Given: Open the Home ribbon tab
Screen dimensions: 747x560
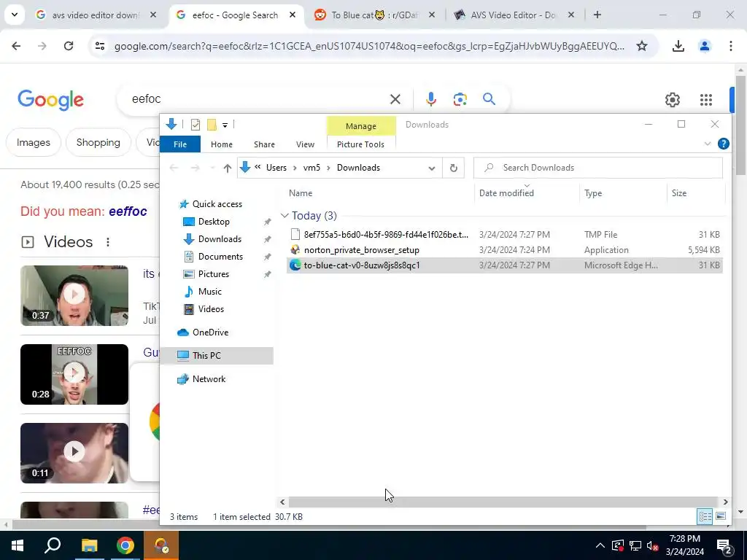Looking at the screenshot, I should point(222,144).
